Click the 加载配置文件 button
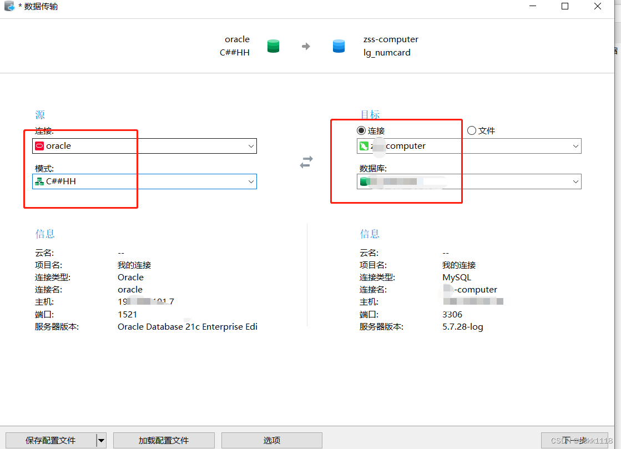The image size is (621, 449). 164,440
